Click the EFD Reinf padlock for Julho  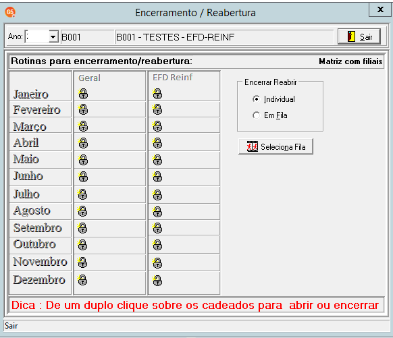[x=157, y=195]
